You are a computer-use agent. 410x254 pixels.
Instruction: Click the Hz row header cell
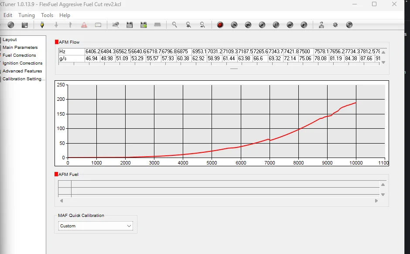72,51
